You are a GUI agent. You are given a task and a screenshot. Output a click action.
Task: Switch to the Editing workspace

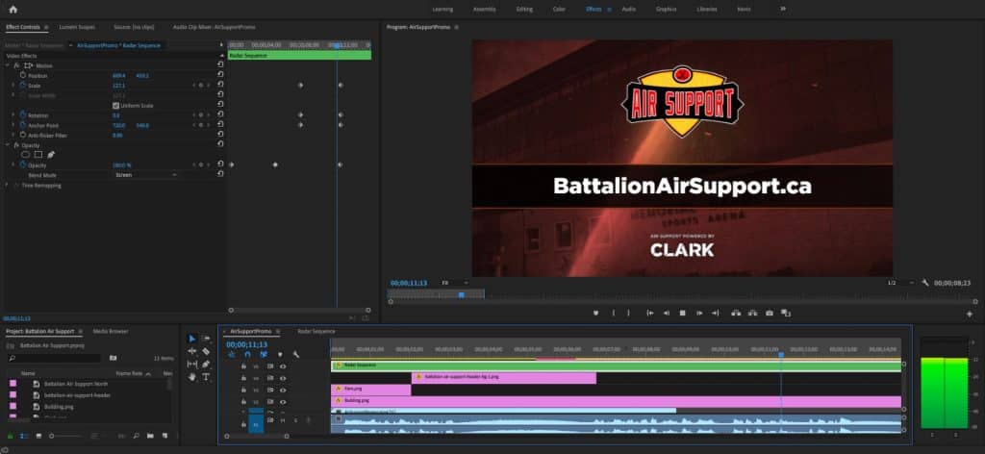[524, 10]
